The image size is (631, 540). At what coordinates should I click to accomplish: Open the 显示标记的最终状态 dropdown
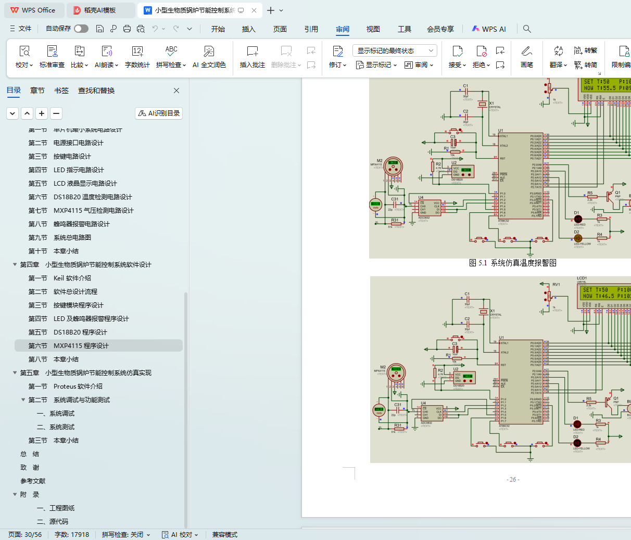click(x=395, y=50)
